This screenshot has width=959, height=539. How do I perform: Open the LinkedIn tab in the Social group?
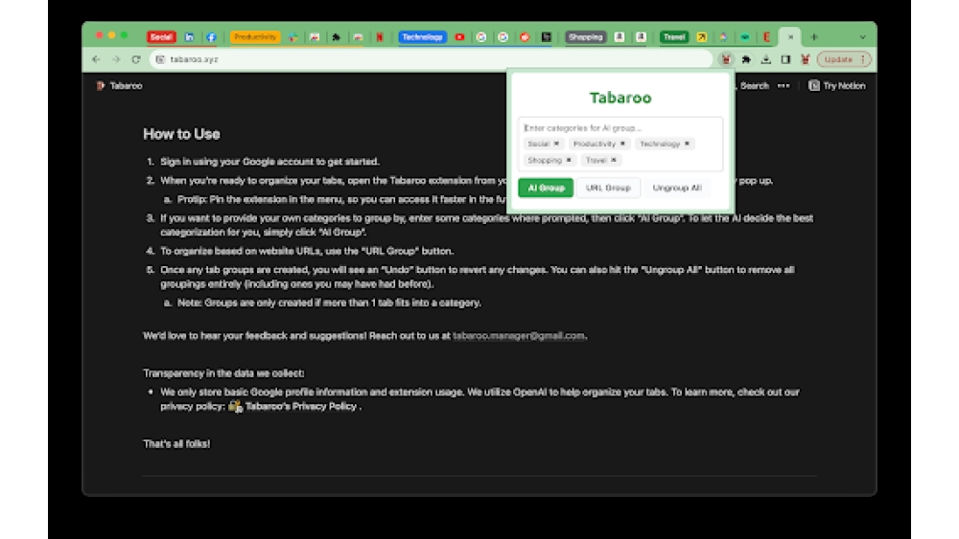coord(190,37)
